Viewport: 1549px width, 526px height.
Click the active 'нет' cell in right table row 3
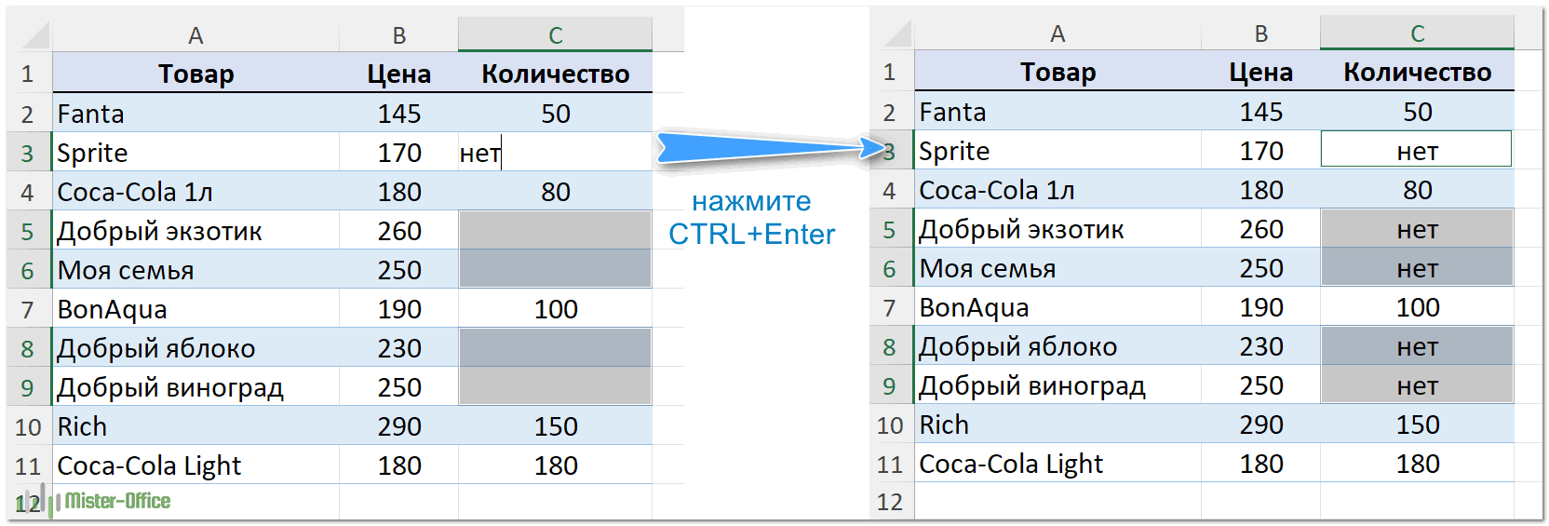(1416, 151)
